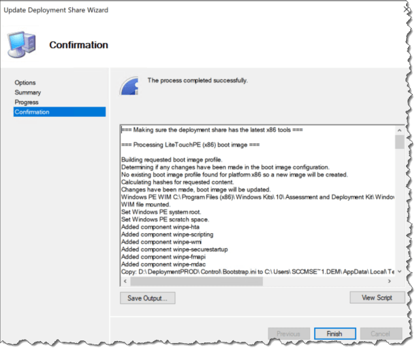Click the output log scroll down arrow
The image size is (419, 352).
coord(399,272)
